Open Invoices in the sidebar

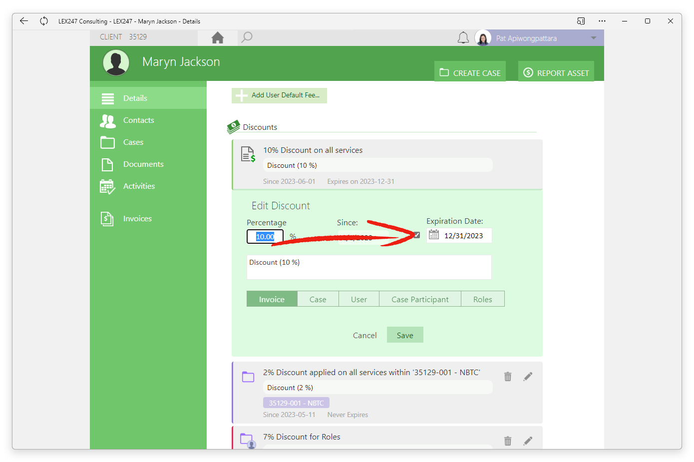(148, 218)
